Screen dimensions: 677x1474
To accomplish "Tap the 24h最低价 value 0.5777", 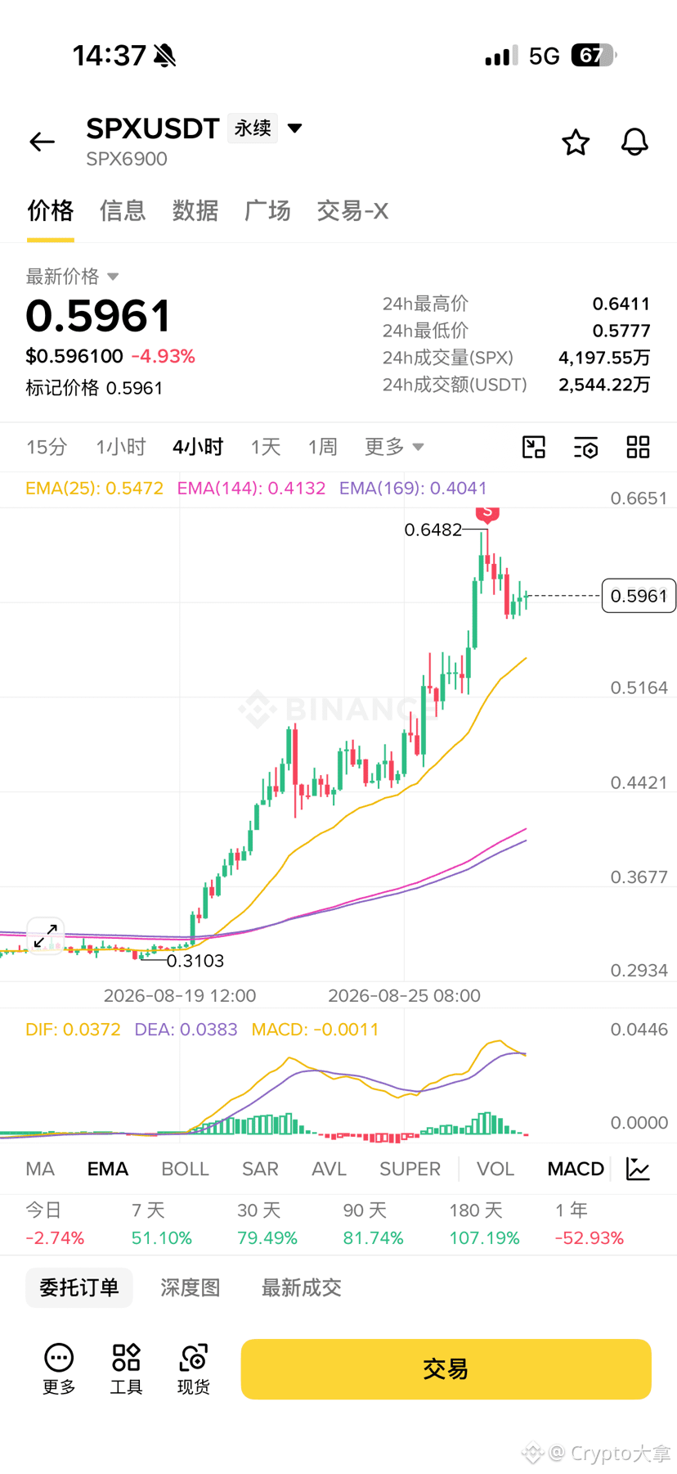I will point(621,331).
